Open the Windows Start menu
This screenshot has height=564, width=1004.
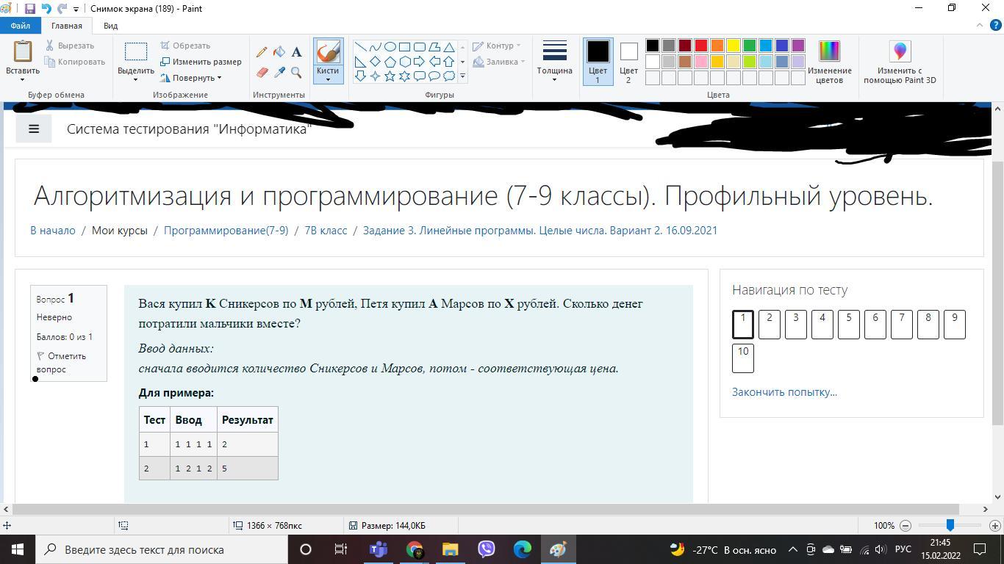coord(18,549)
